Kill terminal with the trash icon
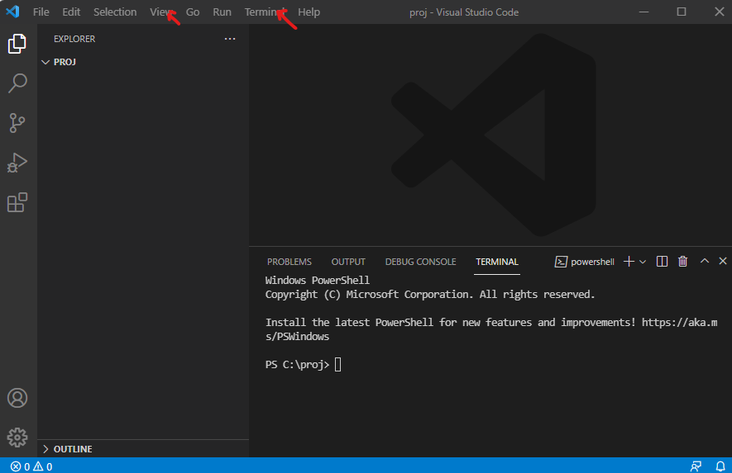Screen dimensions: 732x473 [682, 262]
